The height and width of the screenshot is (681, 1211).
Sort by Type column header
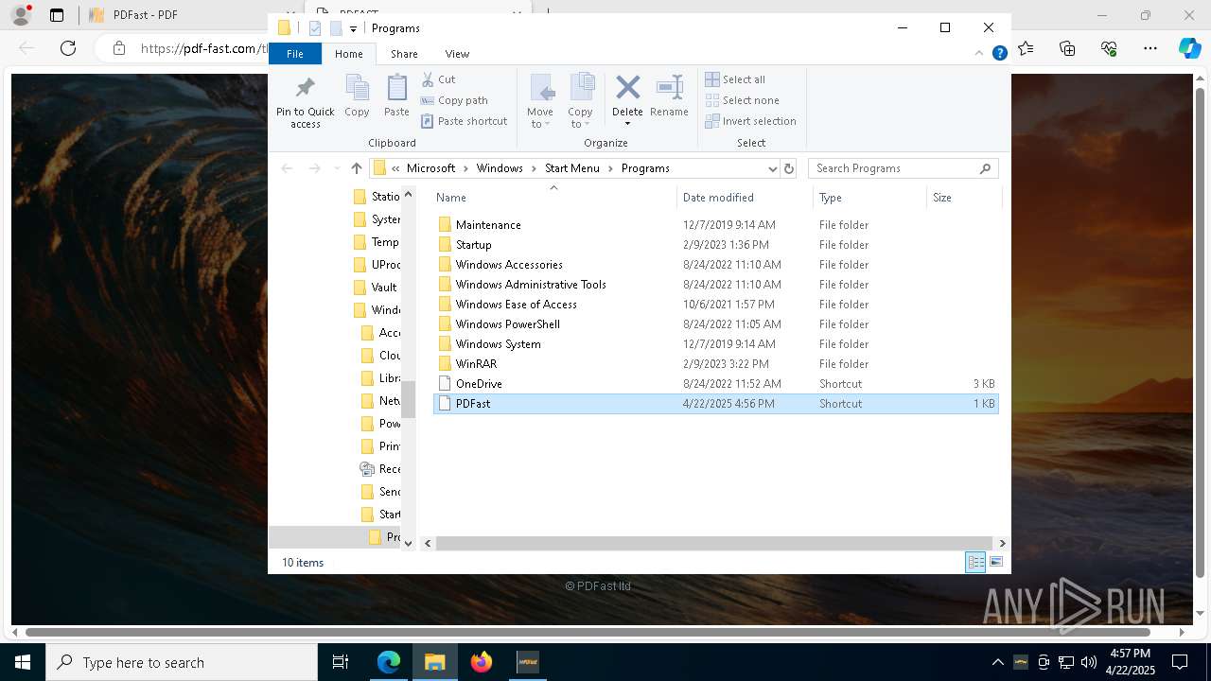click(869, 198)
